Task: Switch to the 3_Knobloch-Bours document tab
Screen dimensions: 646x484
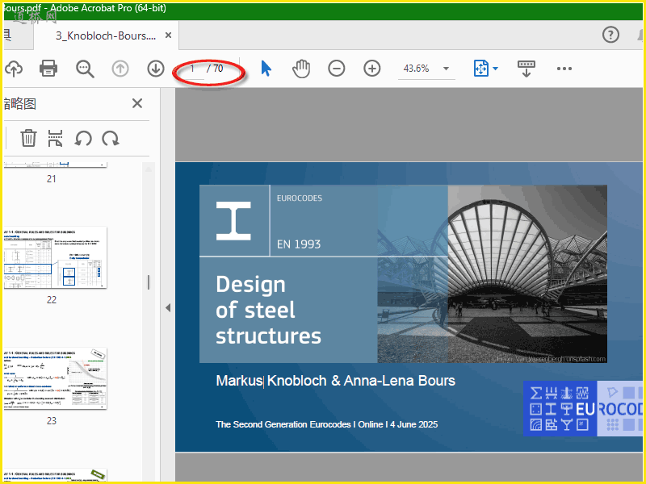Action: pos(105,35)
